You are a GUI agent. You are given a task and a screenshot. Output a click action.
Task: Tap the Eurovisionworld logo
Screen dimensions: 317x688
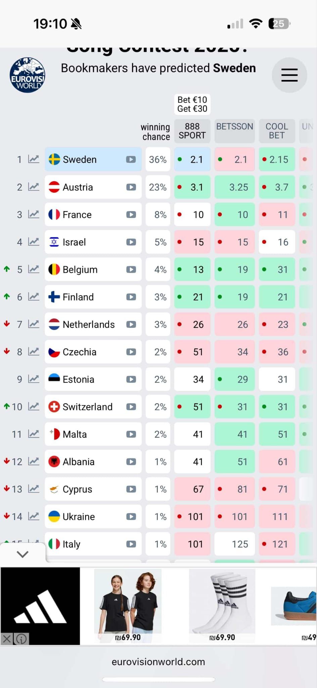click(x=28, y=75)
